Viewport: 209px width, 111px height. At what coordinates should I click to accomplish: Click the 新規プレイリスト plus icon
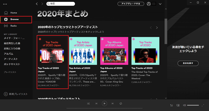(x=6, y=94)
